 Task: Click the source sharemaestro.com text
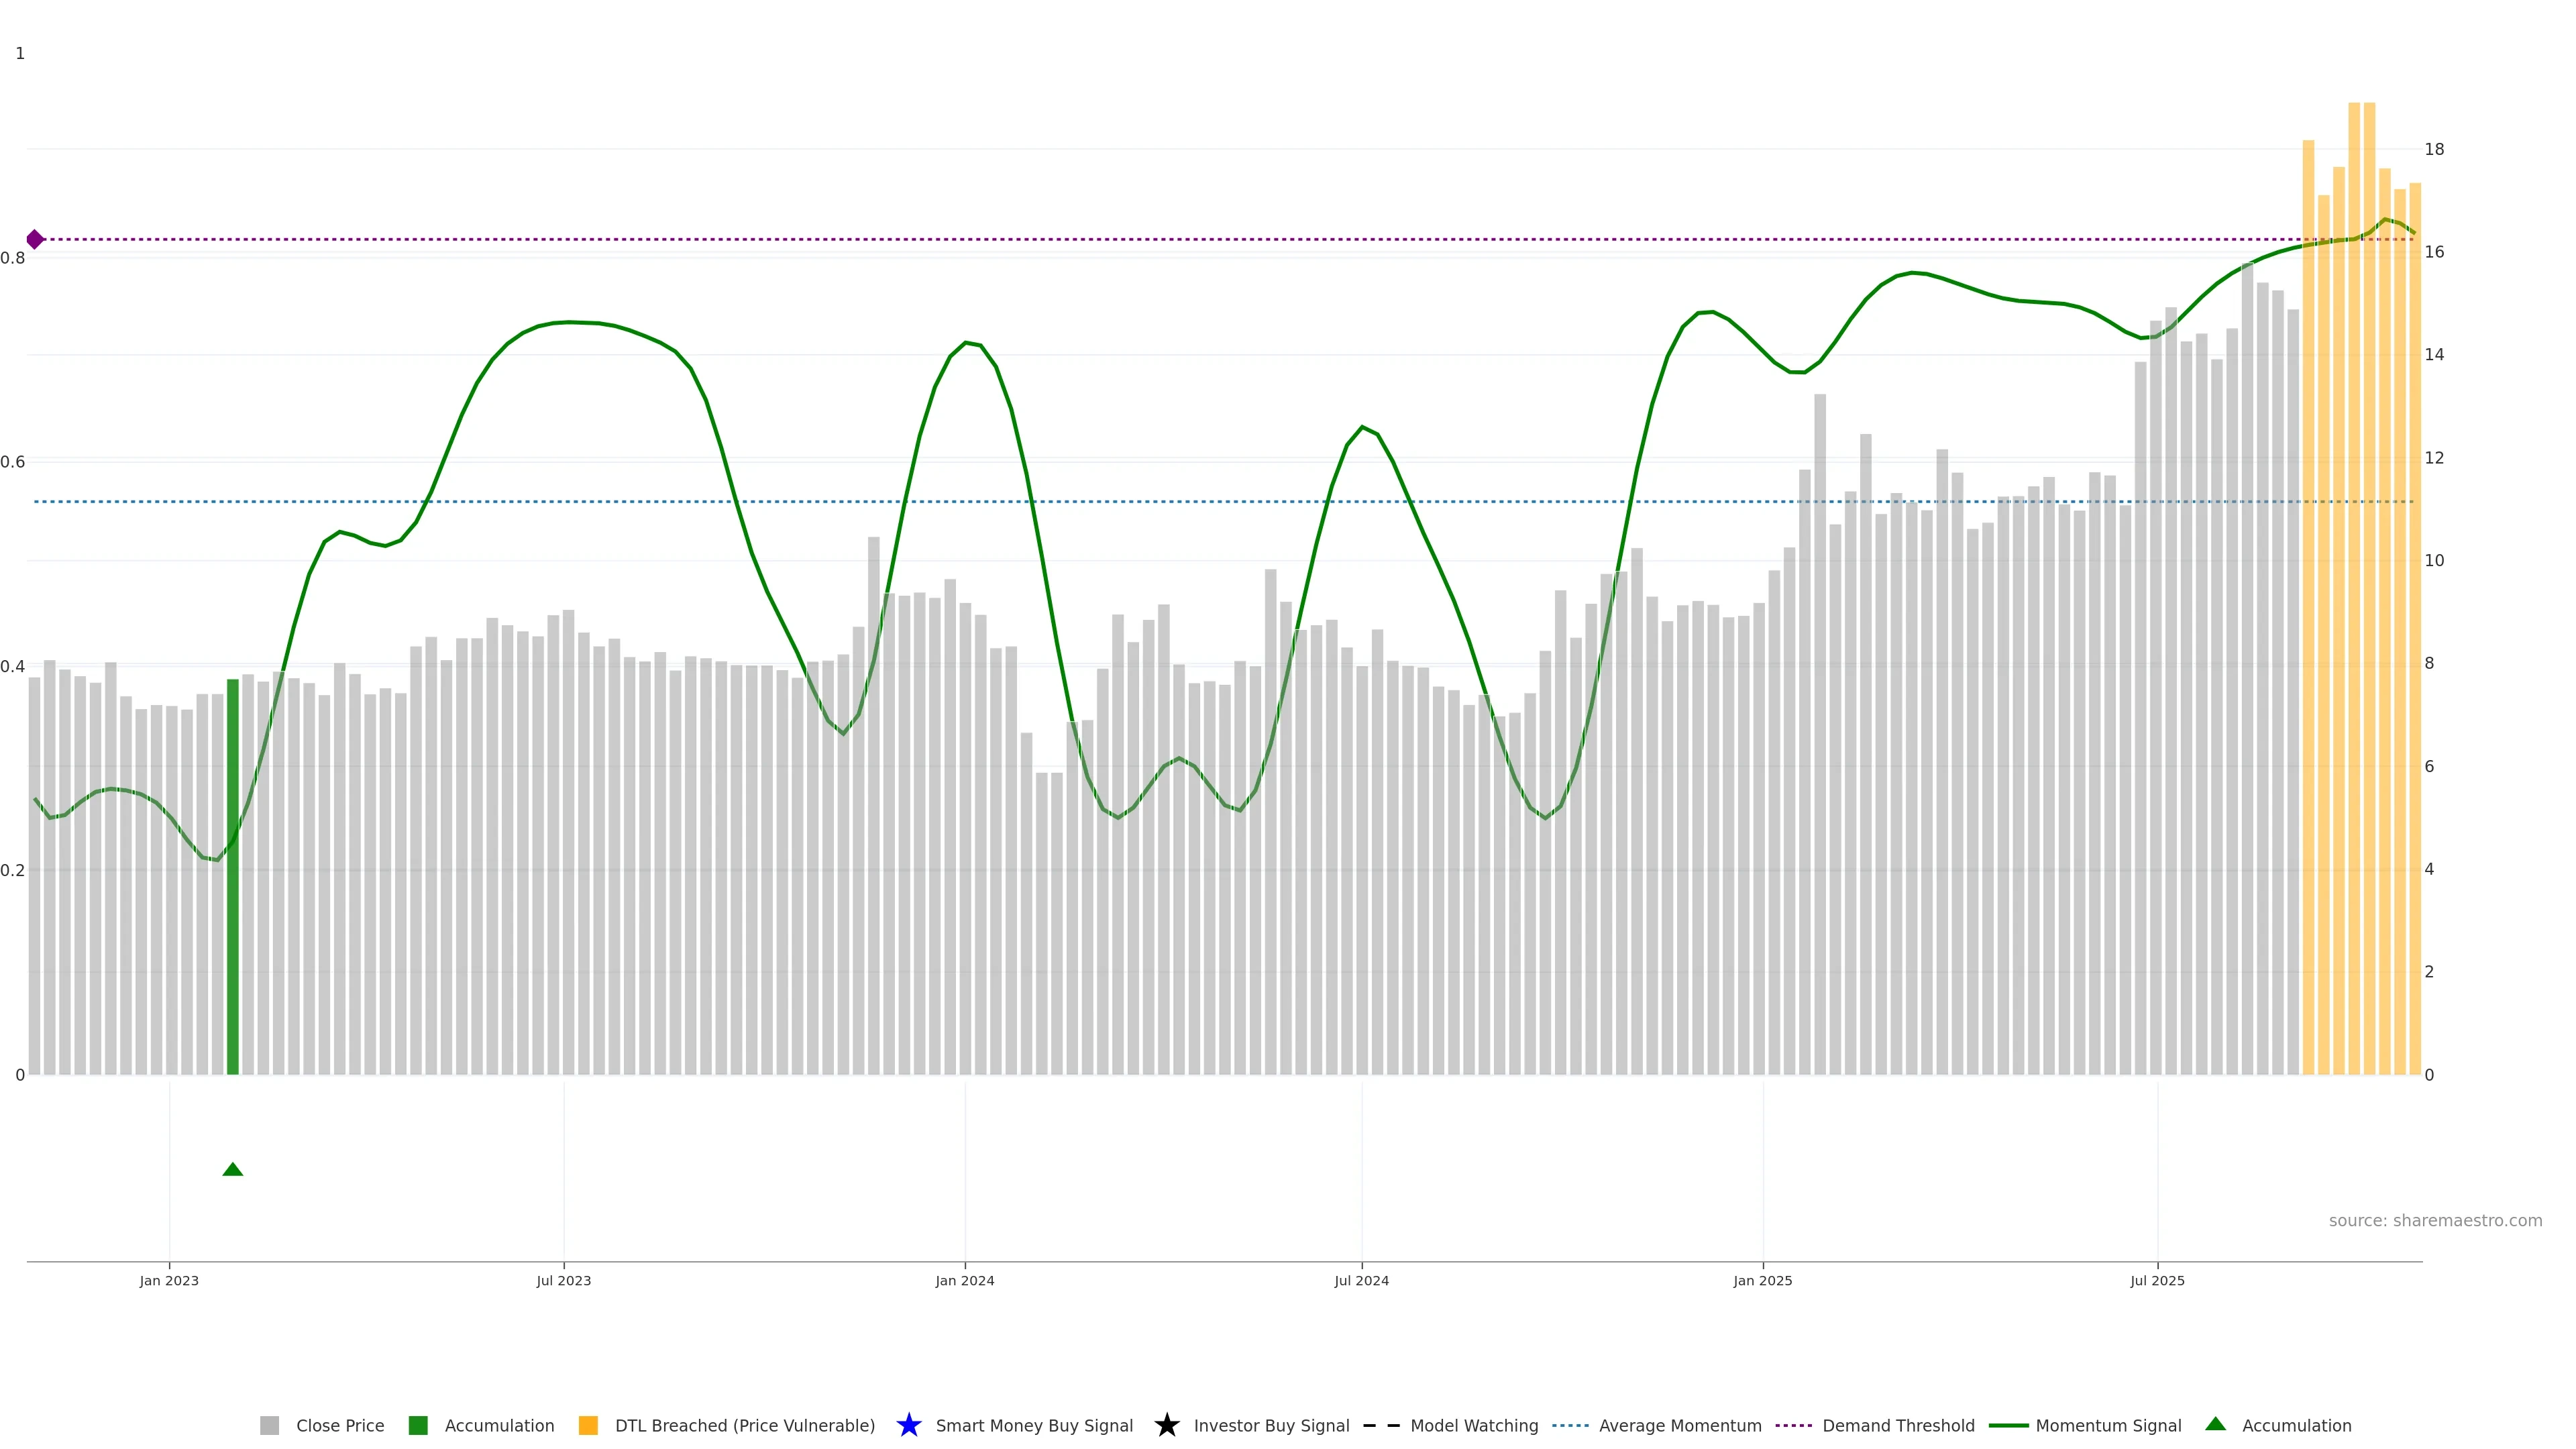2435,1220
